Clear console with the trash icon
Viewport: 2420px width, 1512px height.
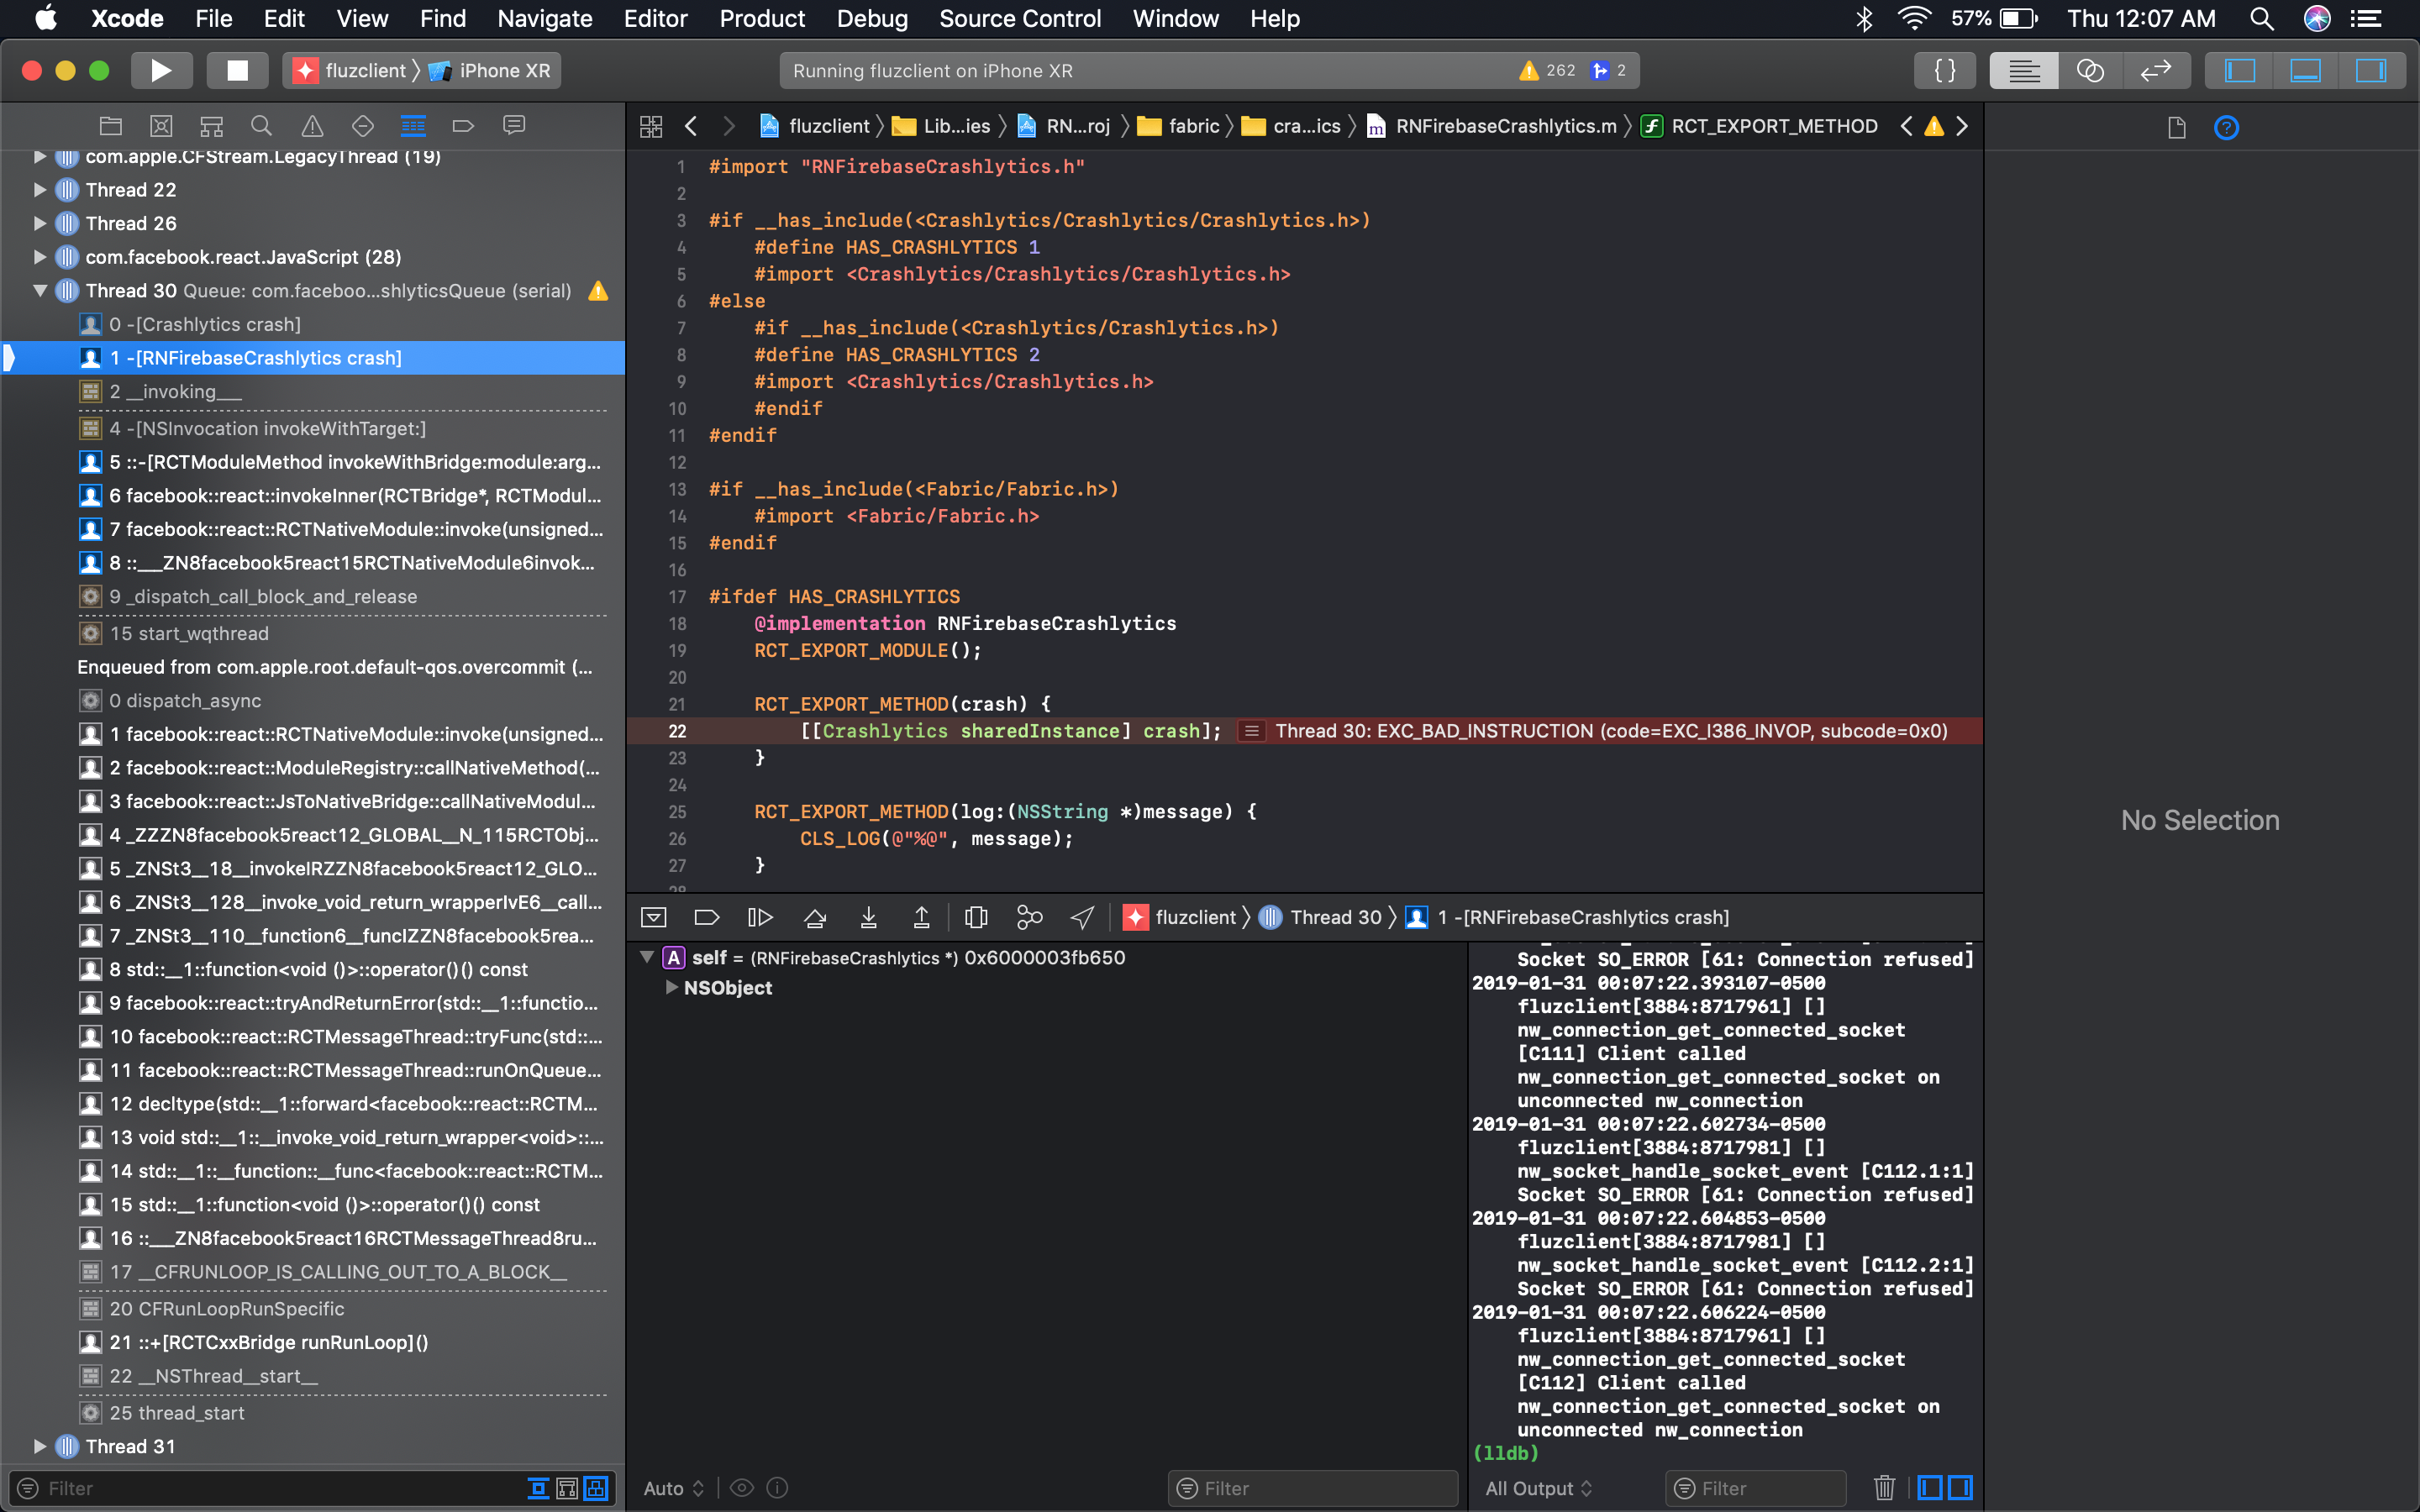tap(1884, 1488)
